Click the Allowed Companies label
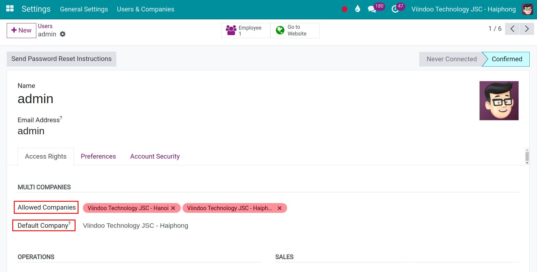Viewport: 537px width, 272px height. tap(47, 208)
